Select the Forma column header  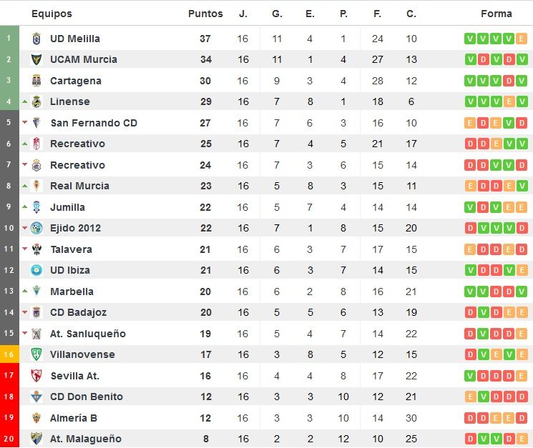[x=497, y=14]
